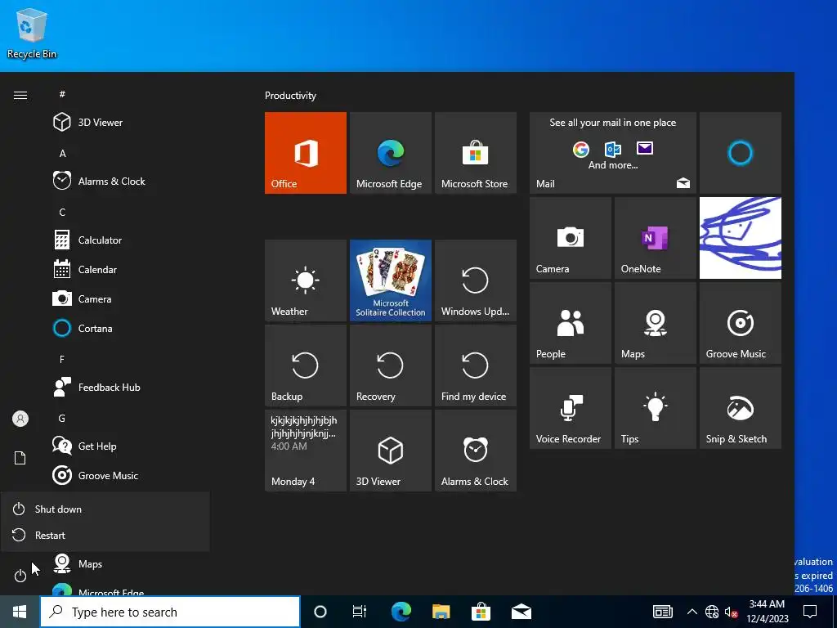
Task: Select Restart from the power menu
Action: coord(105,535)
